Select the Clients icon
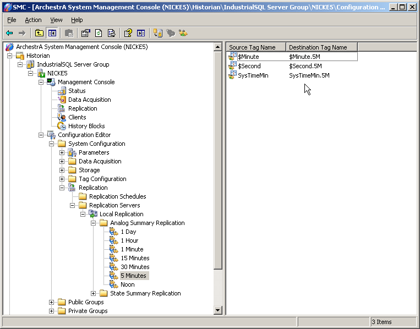 point(62,117)
